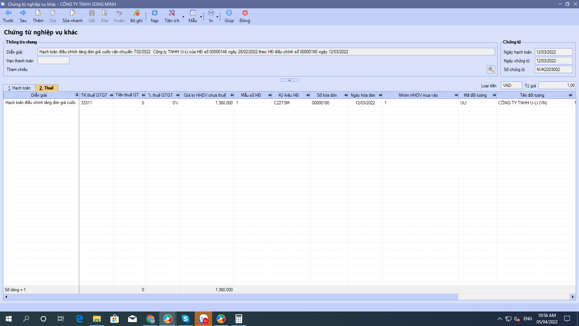Go to previous voucher with Trước
This screenshot has height=326, width=579.
point(8,16)
